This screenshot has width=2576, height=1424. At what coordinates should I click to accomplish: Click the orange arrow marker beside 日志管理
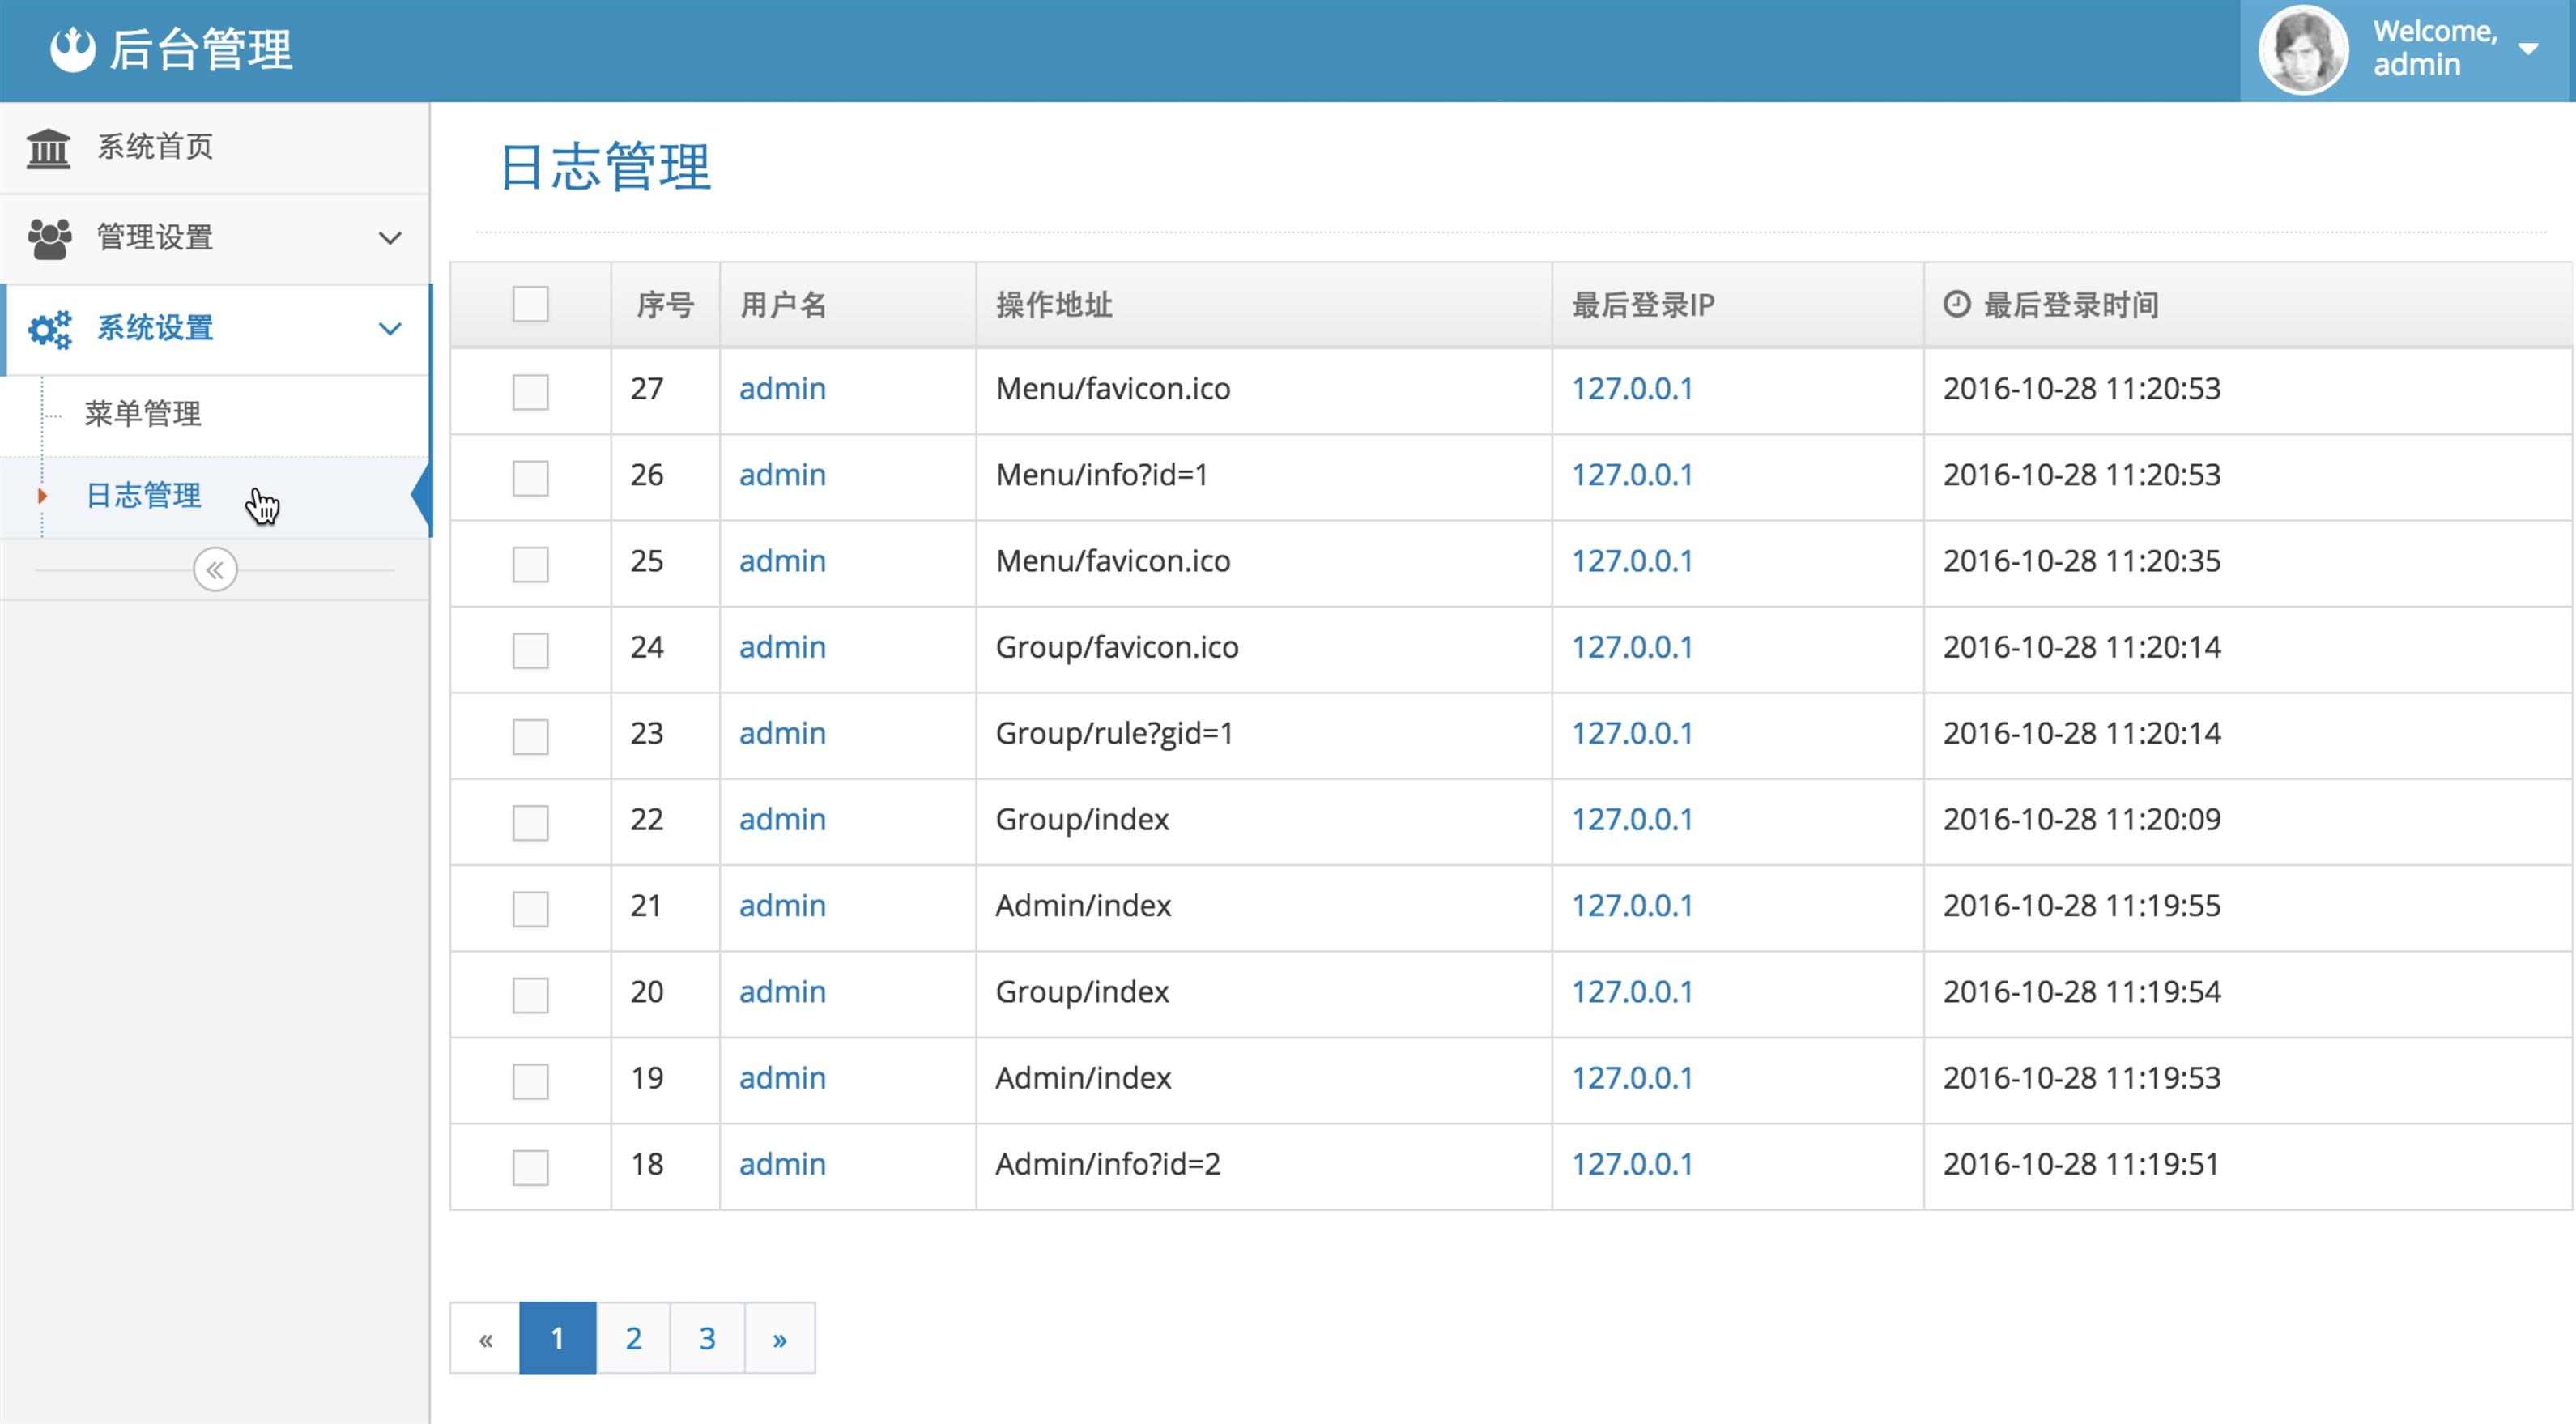(x=42, y=496)
